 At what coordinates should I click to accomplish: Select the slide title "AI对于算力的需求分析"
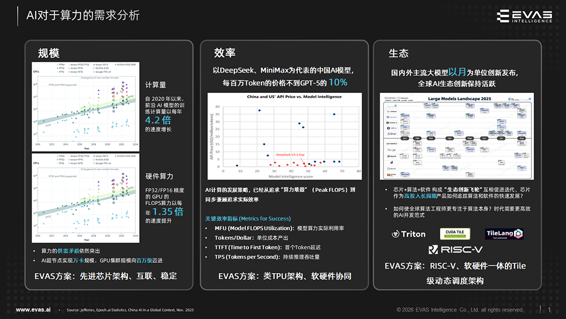(83, 15)
